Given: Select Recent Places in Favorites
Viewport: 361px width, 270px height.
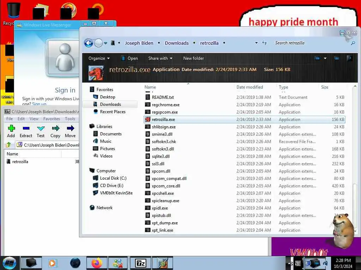Looking at the screenshot, I should coord(112,111).
